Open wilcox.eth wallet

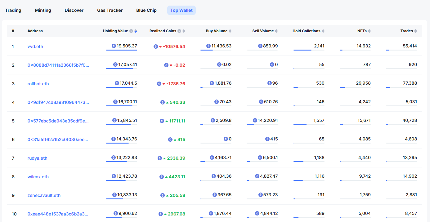pyautogui.click(x=38, y=177)
